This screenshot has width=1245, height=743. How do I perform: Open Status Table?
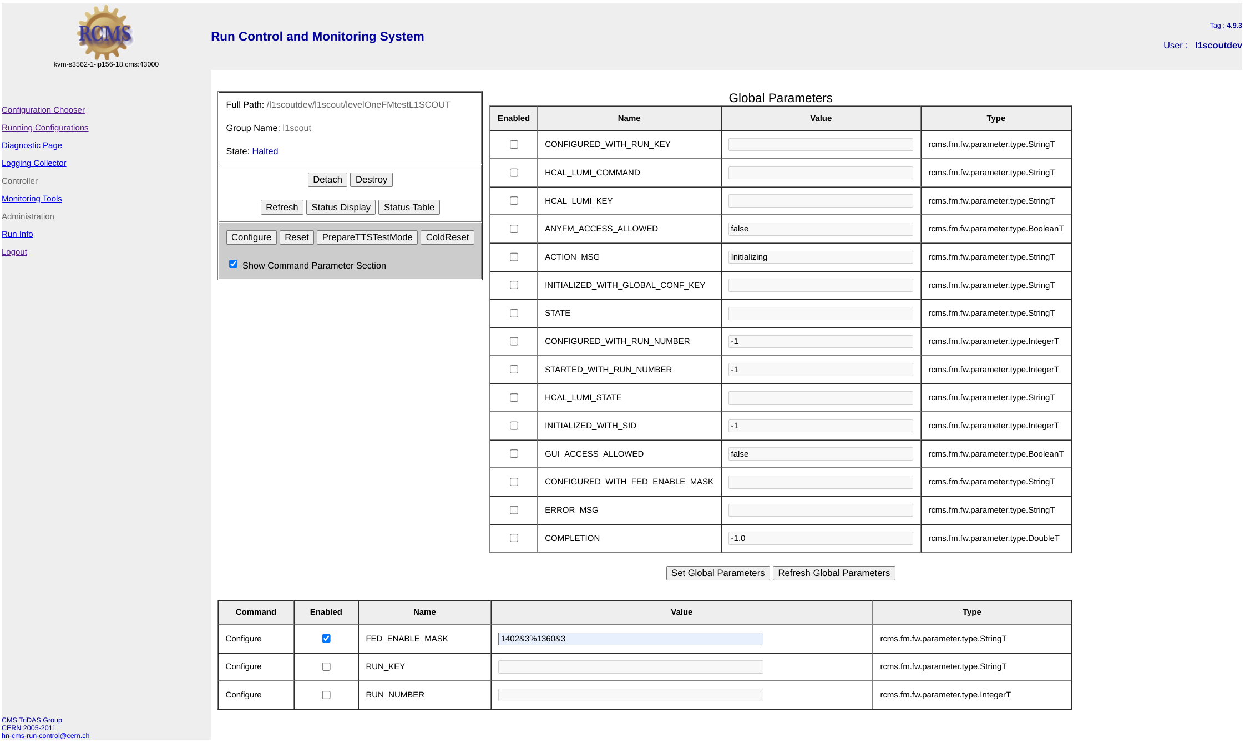point(409,208)
